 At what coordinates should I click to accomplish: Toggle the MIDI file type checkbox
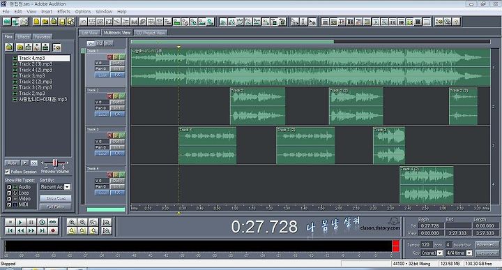(9, 204)
